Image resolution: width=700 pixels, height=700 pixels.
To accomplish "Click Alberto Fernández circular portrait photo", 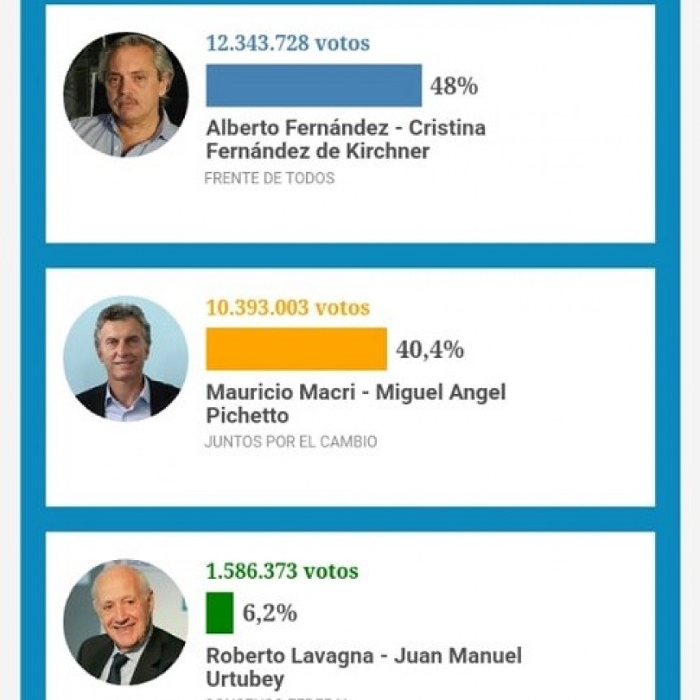I will click(126, 94).
